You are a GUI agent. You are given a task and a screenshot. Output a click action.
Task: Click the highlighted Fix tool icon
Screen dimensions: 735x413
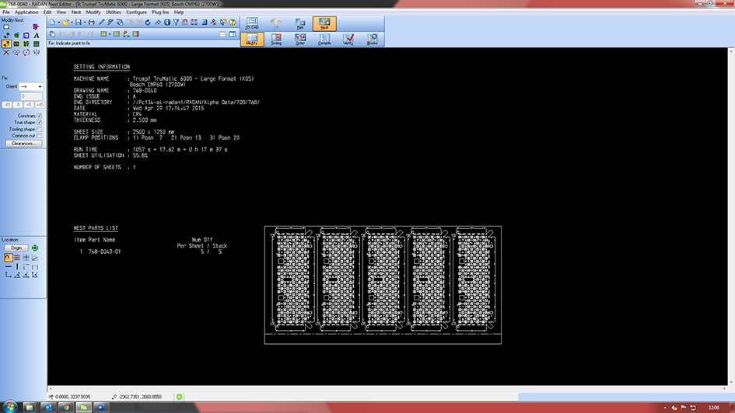coord(6,44)
